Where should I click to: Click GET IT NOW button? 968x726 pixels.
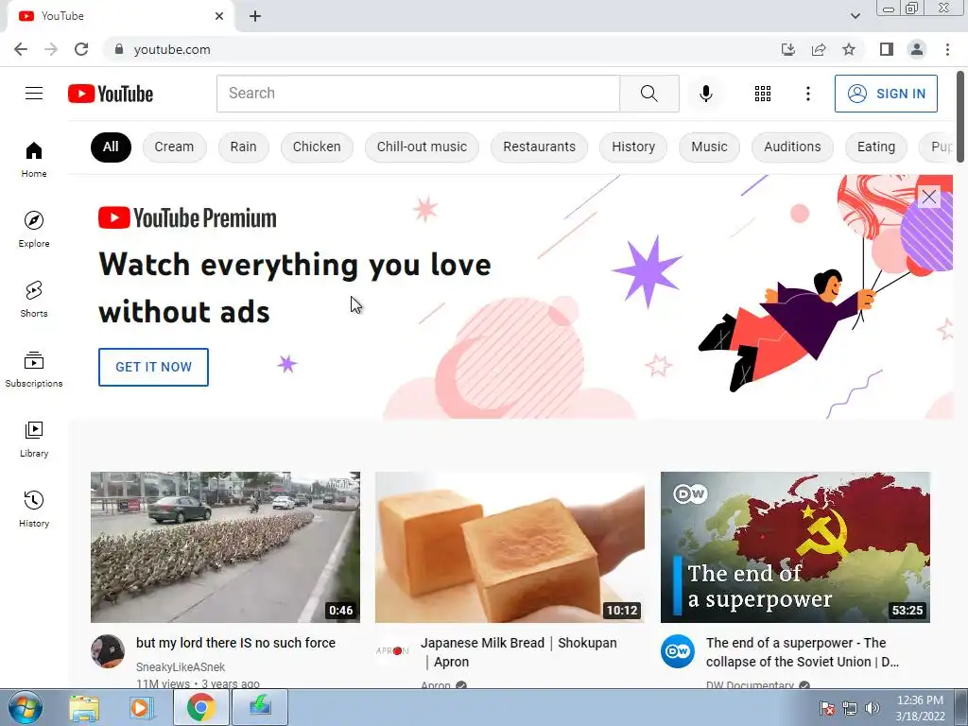pos(153,367)
